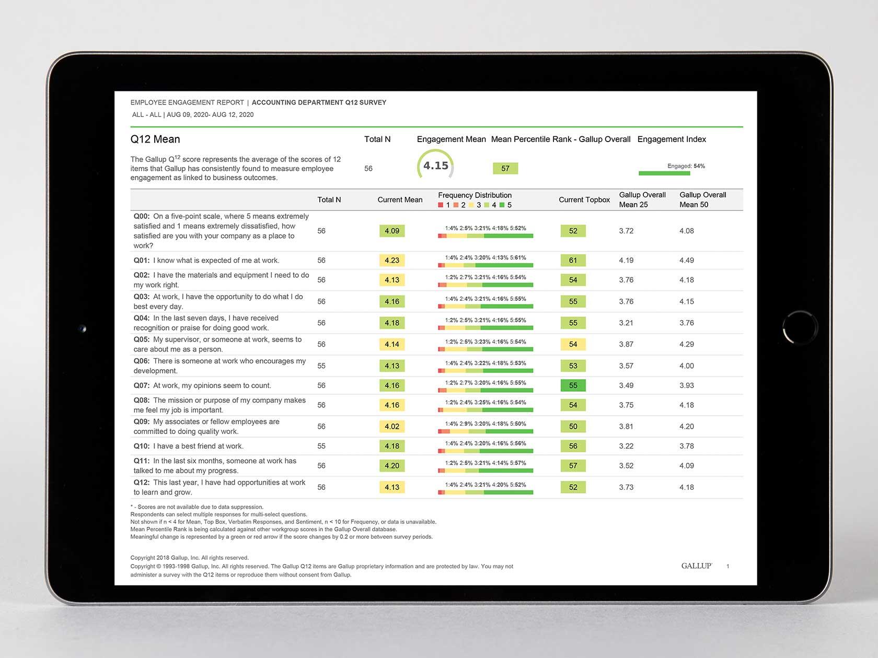878x658 pixels.
Task: Click the Current Mean column header
Action: 400,199
